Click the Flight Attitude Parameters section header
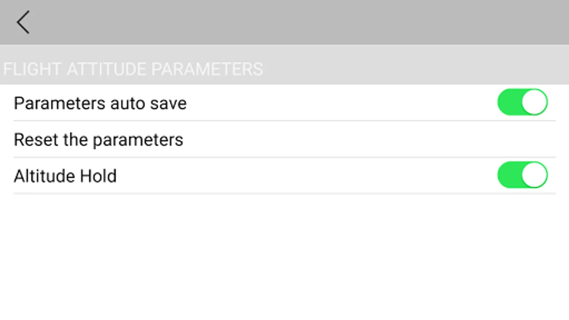Image resolution: width=569 pixels, height=320 pixels. click(133, 69)
